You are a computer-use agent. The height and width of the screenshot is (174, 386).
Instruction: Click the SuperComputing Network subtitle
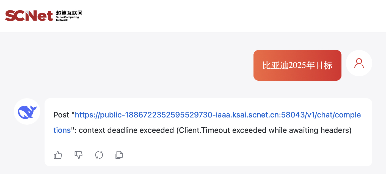(x=67, y=19)
